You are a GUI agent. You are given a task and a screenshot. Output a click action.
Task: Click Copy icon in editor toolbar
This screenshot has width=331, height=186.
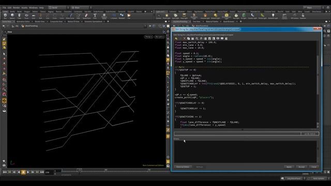click(188, 39)
